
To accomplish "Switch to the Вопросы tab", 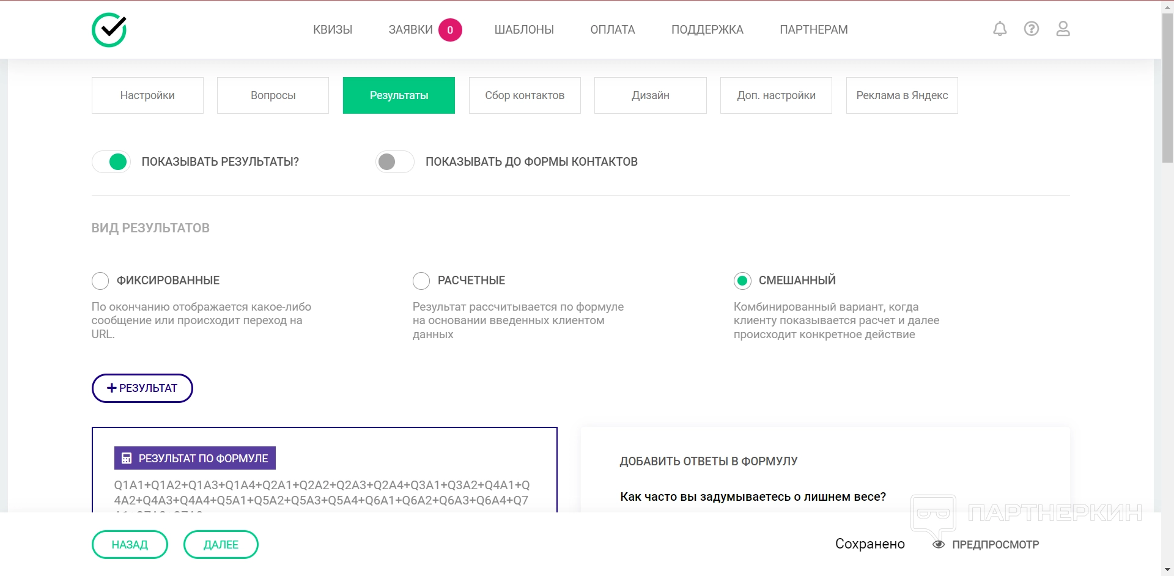I will pos(273,95).
